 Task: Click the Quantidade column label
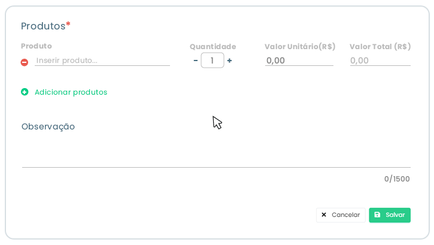213,46
